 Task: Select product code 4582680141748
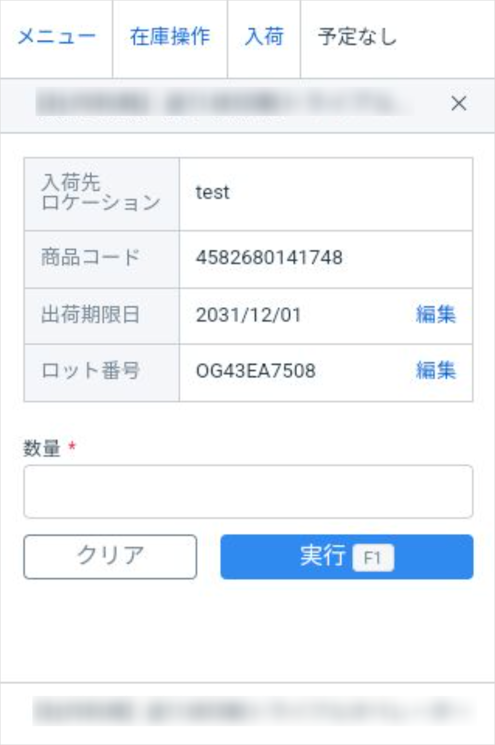coord(269,258)
